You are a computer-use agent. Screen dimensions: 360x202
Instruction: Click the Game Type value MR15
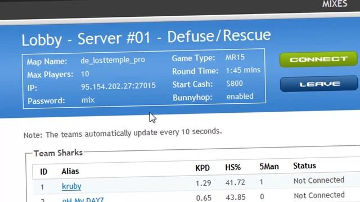(235, 57)
